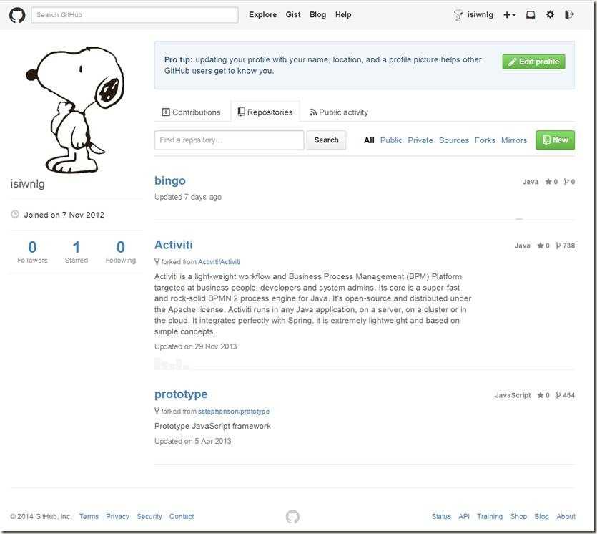Click the Security footer link
The image size is (597, 534).
[x=149, y=517]
